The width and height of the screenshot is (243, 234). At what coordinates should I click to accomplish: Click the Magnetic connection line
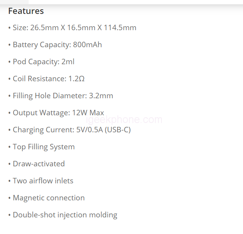coord(49,198)
